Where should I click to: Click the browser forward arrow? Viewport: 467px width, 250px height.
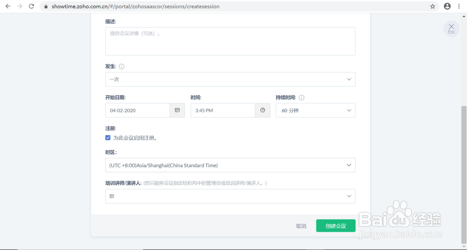point(20,6)
